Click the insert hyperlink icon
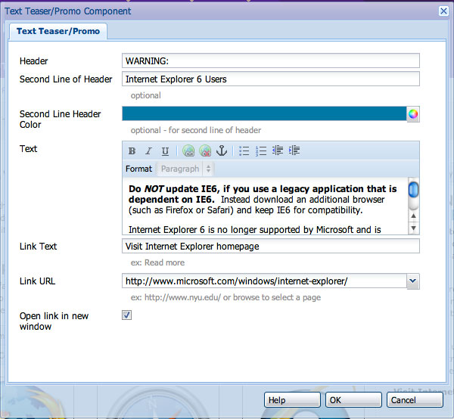Image resolution: width=454 pixels, height=419 pixels. tap(188, 151)
